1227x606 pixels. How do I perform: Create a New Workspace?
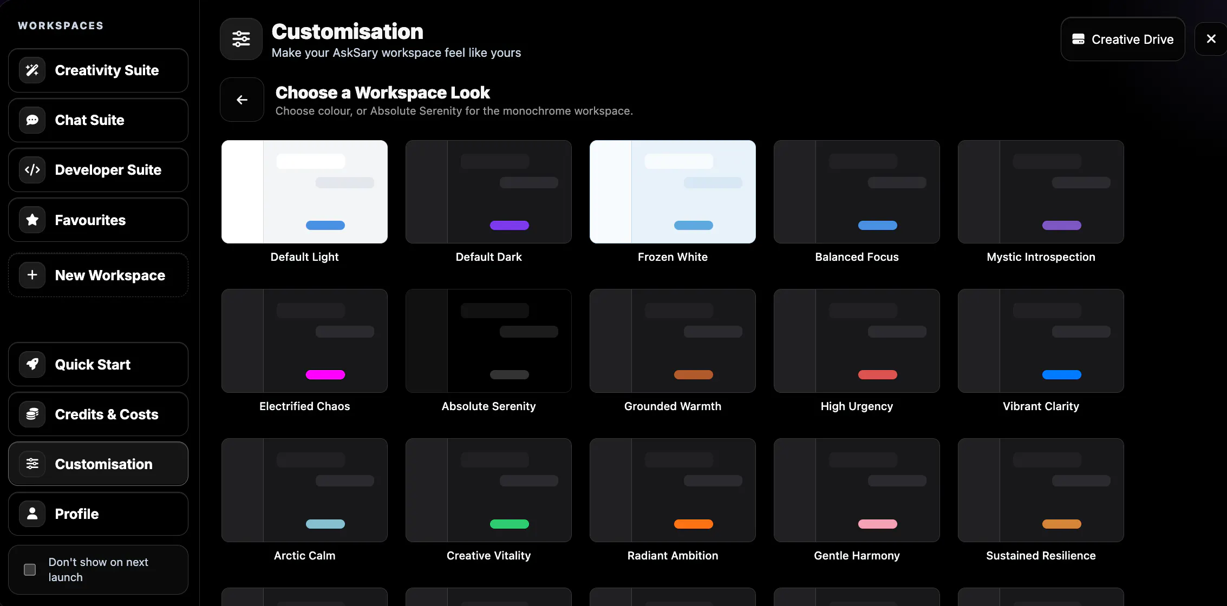coord(98,275)
